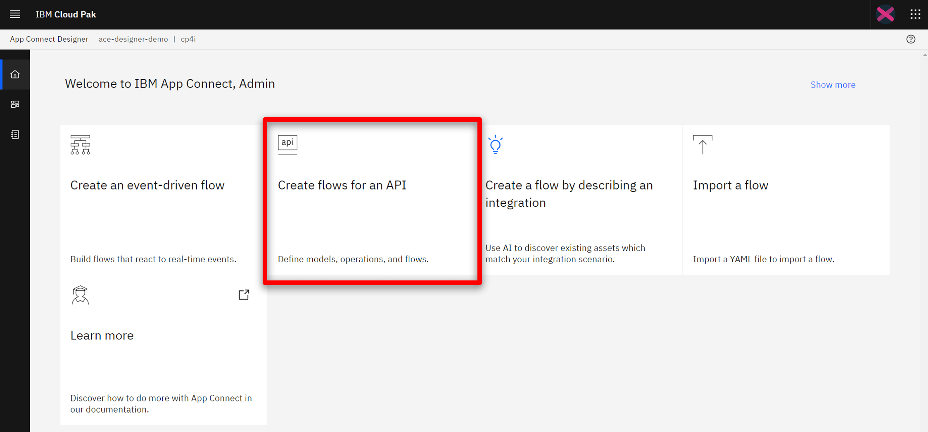This screenshot has width=928, height=432.
Task: Expand tiles with Show more link
Action: 833,85
